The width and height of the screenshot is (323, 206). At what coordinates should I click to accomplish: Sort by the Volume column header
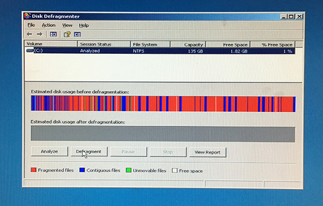click(51, 44)
